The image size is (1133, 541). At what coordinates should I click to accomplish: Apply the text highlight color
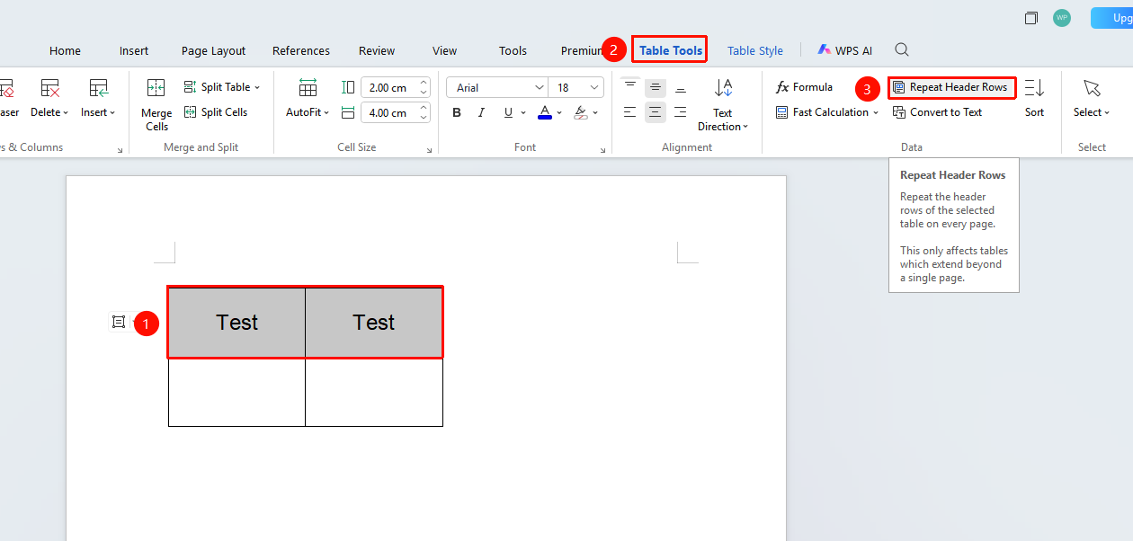580,112
